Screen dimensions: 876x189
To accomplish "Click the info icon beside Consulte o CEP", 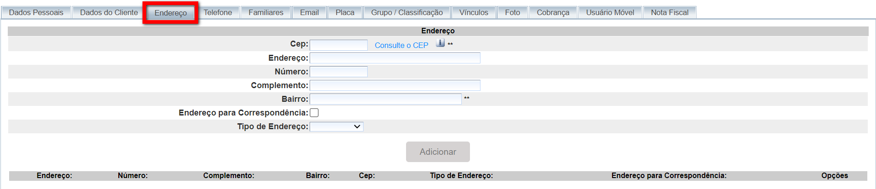I will tap(440, 43).
